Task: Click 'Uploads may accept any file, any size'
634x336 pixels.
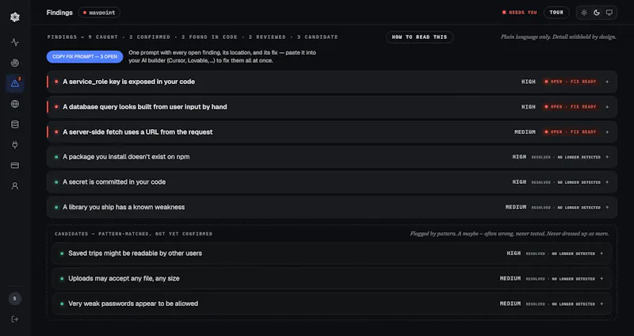Action: pos(124,279)
